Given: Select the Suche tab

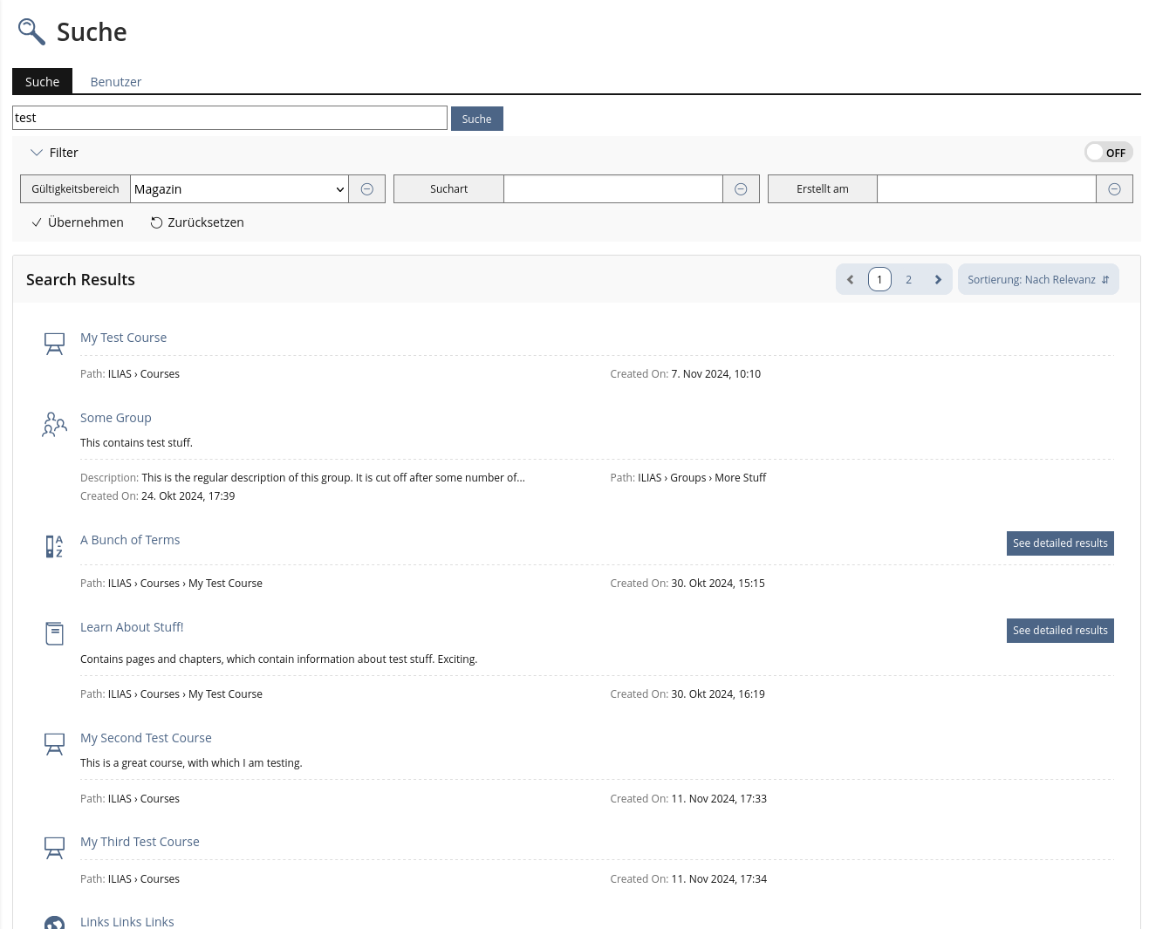Looking at the screenshot, I should 42,82.
